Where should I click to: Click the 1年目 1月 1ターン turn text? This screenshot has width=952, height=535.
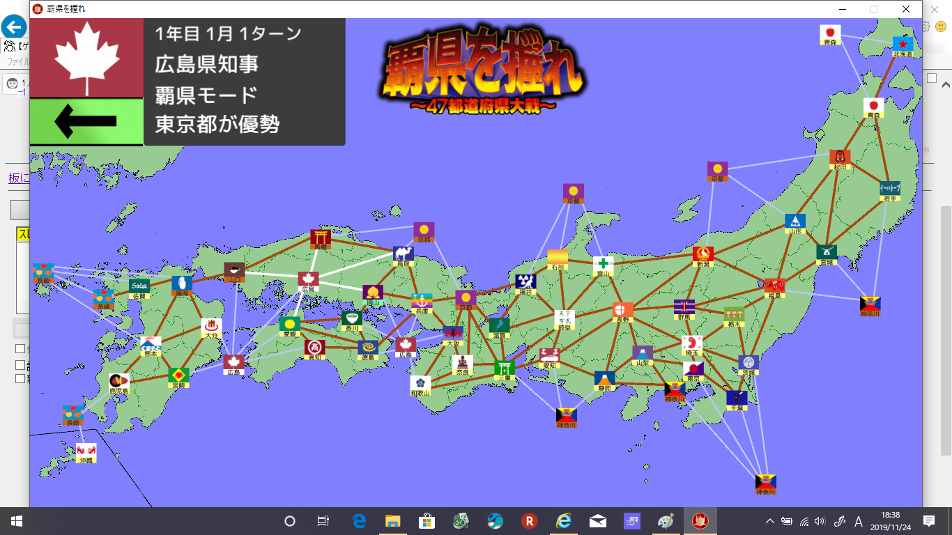(229, 33)
